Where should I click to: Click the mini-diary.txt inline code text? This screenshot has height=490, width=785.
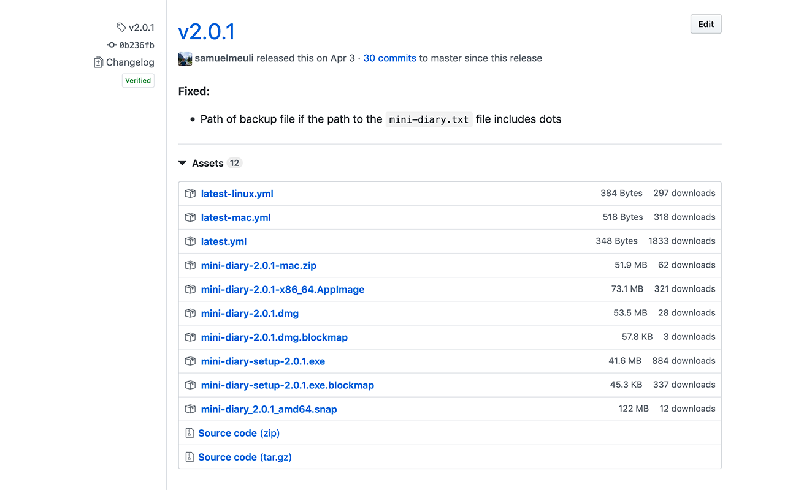point(429,119)
